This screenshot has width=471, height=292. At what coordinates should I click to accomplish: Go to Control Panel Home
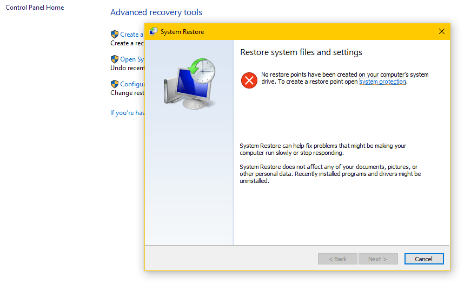(35, 8)
